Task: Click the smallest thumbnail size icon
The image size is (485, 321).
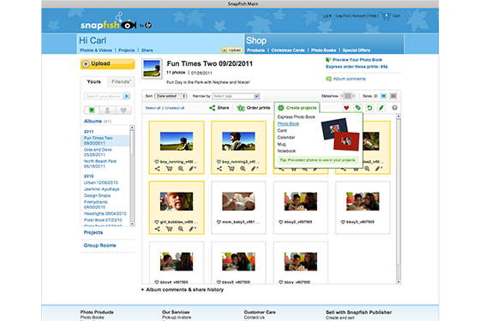Action: (375, 96)
